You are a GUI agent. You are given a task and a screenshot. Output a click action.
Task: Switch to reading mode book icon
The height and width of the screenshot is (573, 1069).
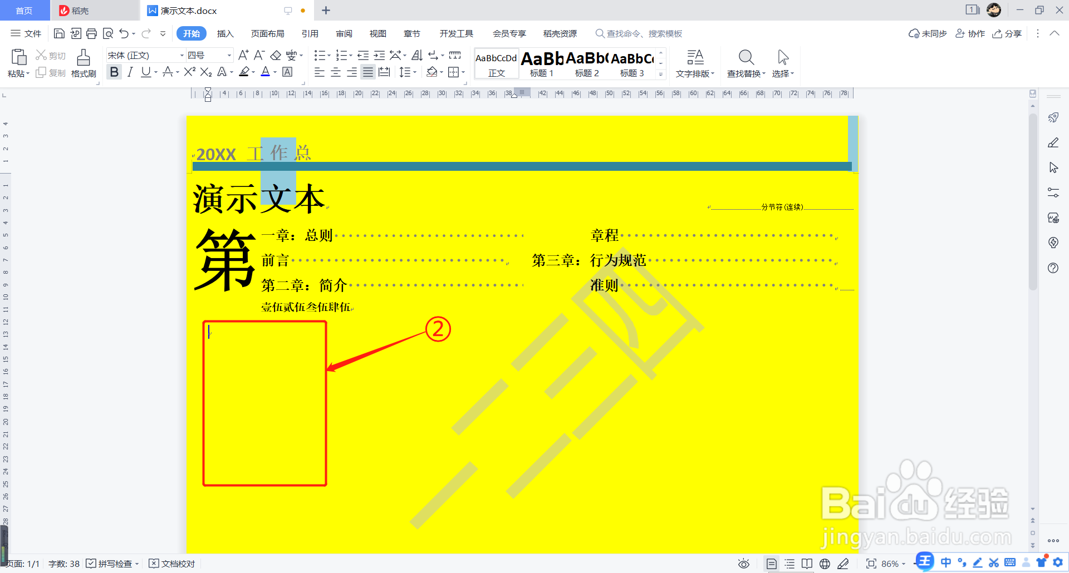pos(807,564)
